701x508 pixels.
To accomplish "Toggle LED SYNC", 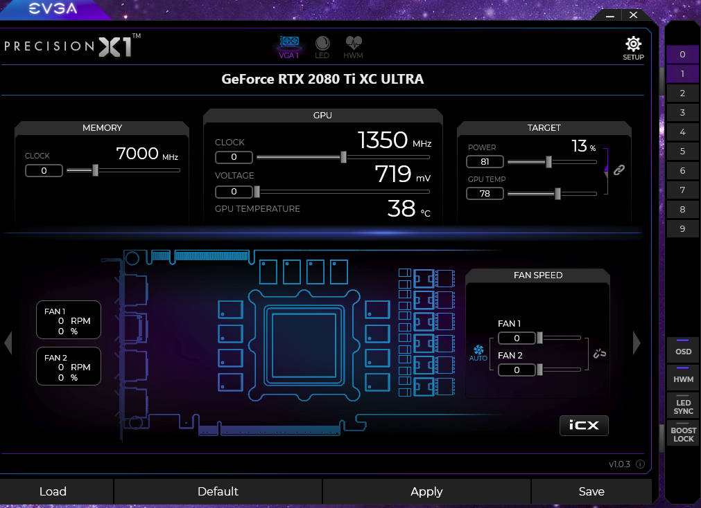I will (x=683, y=404).
